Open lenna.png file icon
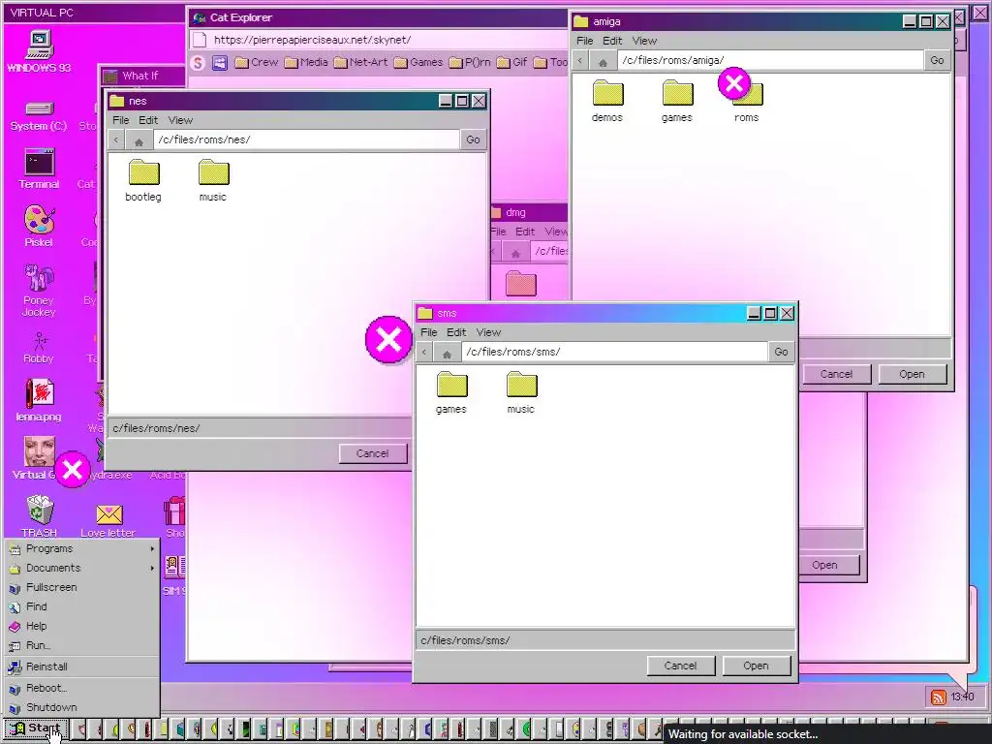This screenshot has width=992, height=744. point(39,400)
